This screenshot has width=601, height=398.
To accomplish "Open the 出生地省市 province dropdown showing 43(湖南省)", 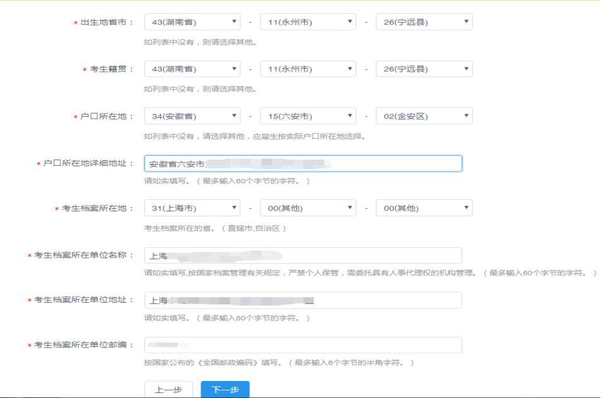I will coord(192,22).
